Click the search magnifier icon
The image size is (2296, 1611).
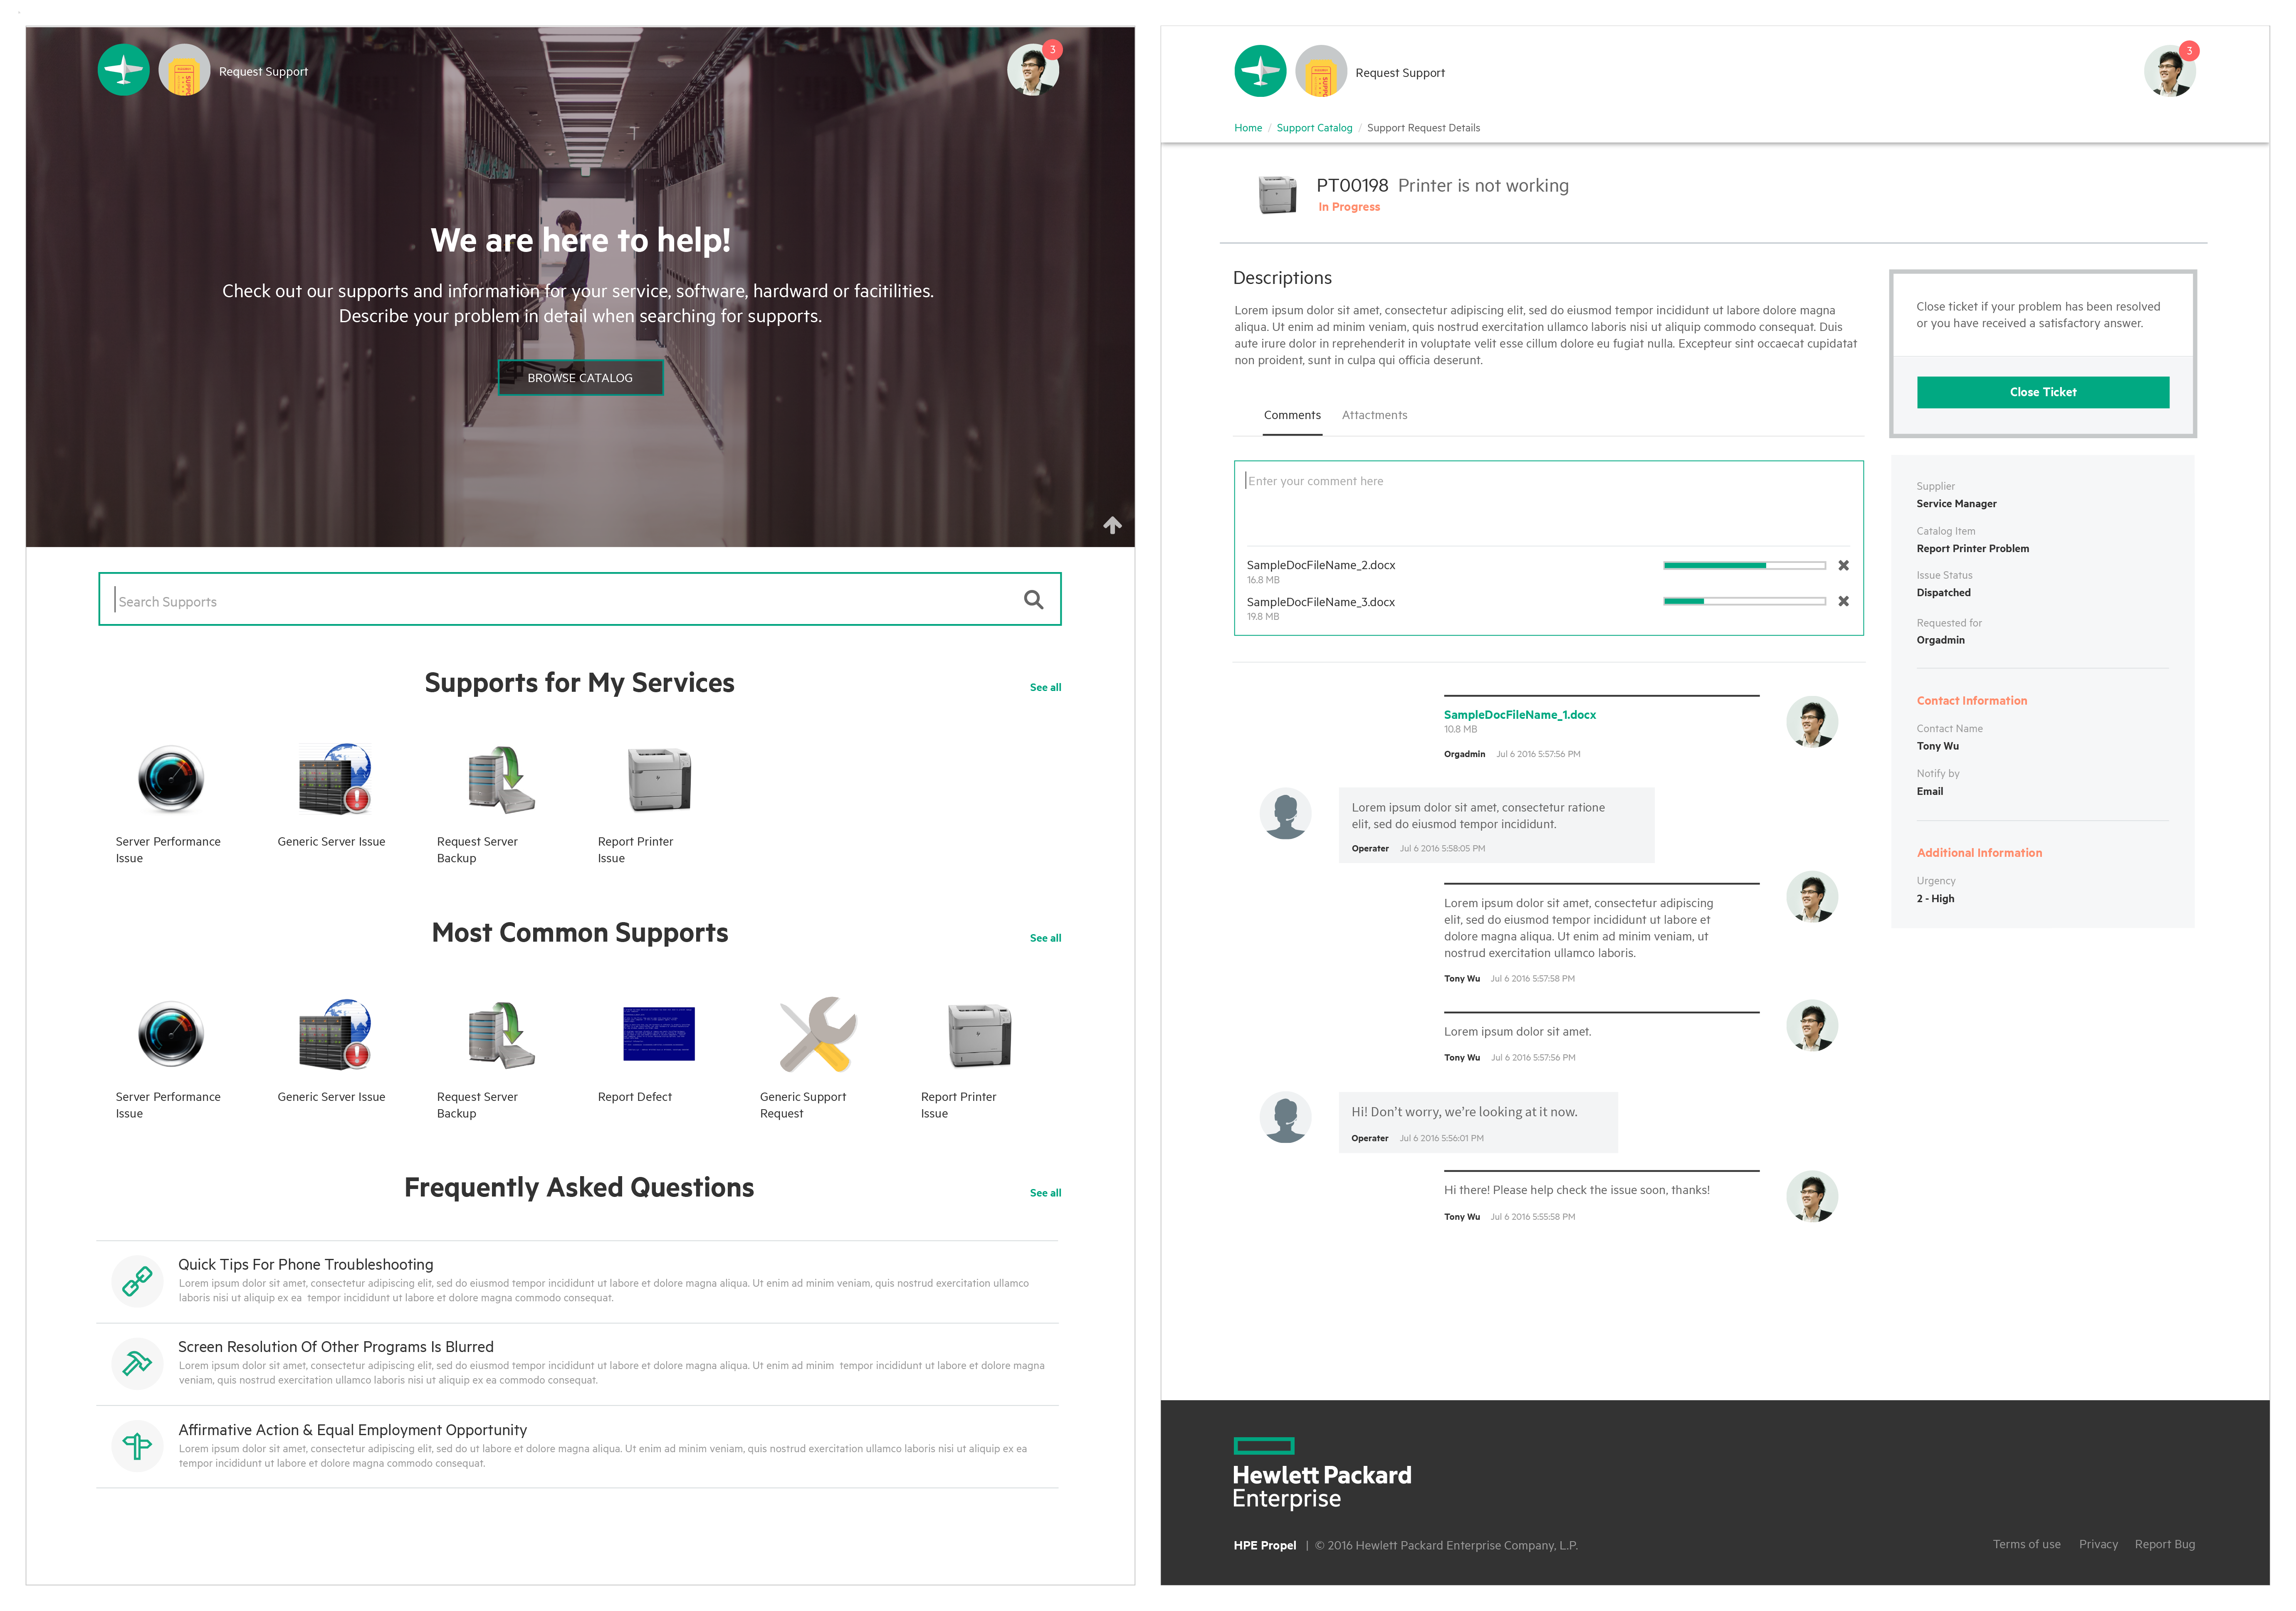tap(1033, 600)
